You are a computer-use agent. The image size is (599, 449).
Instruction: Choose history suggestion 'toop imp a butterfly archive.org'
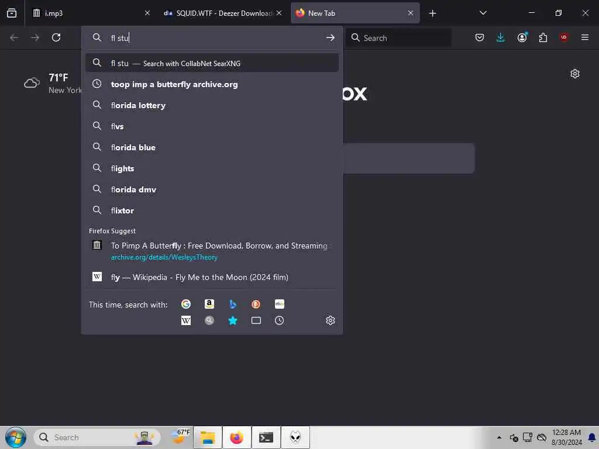(212, 84)
